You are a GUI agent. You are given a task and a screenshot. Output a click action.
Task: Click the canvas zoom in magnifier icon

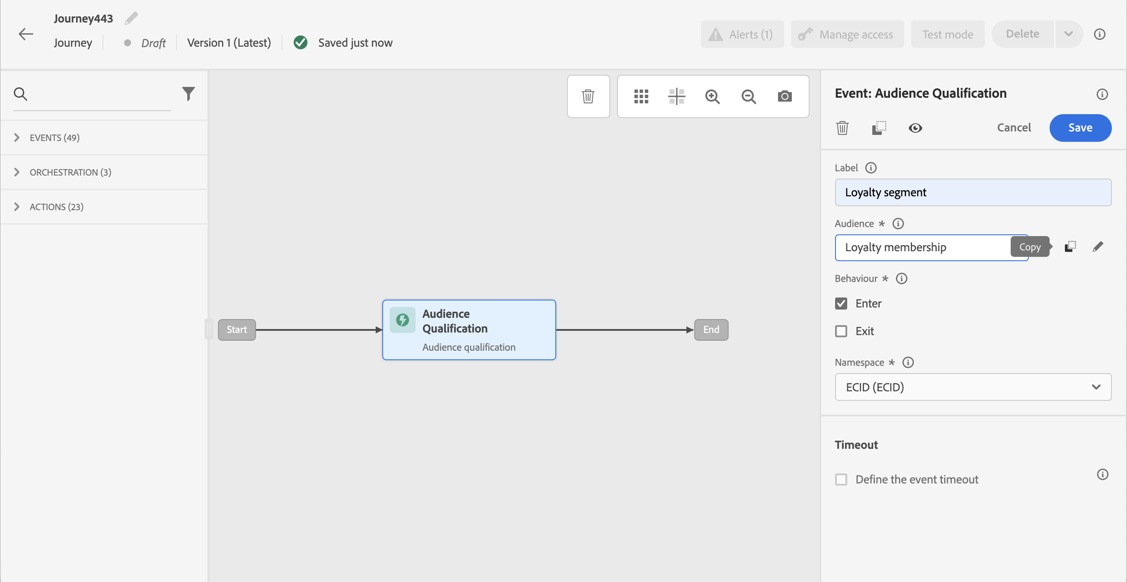(x=712, y=96)
